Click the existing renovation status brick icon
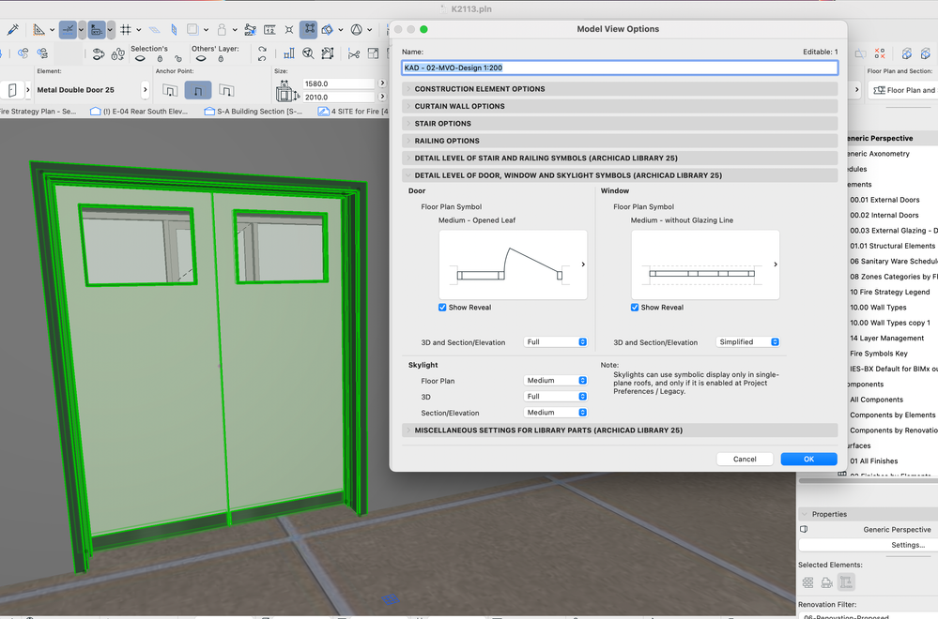 (x=807, y=582)
